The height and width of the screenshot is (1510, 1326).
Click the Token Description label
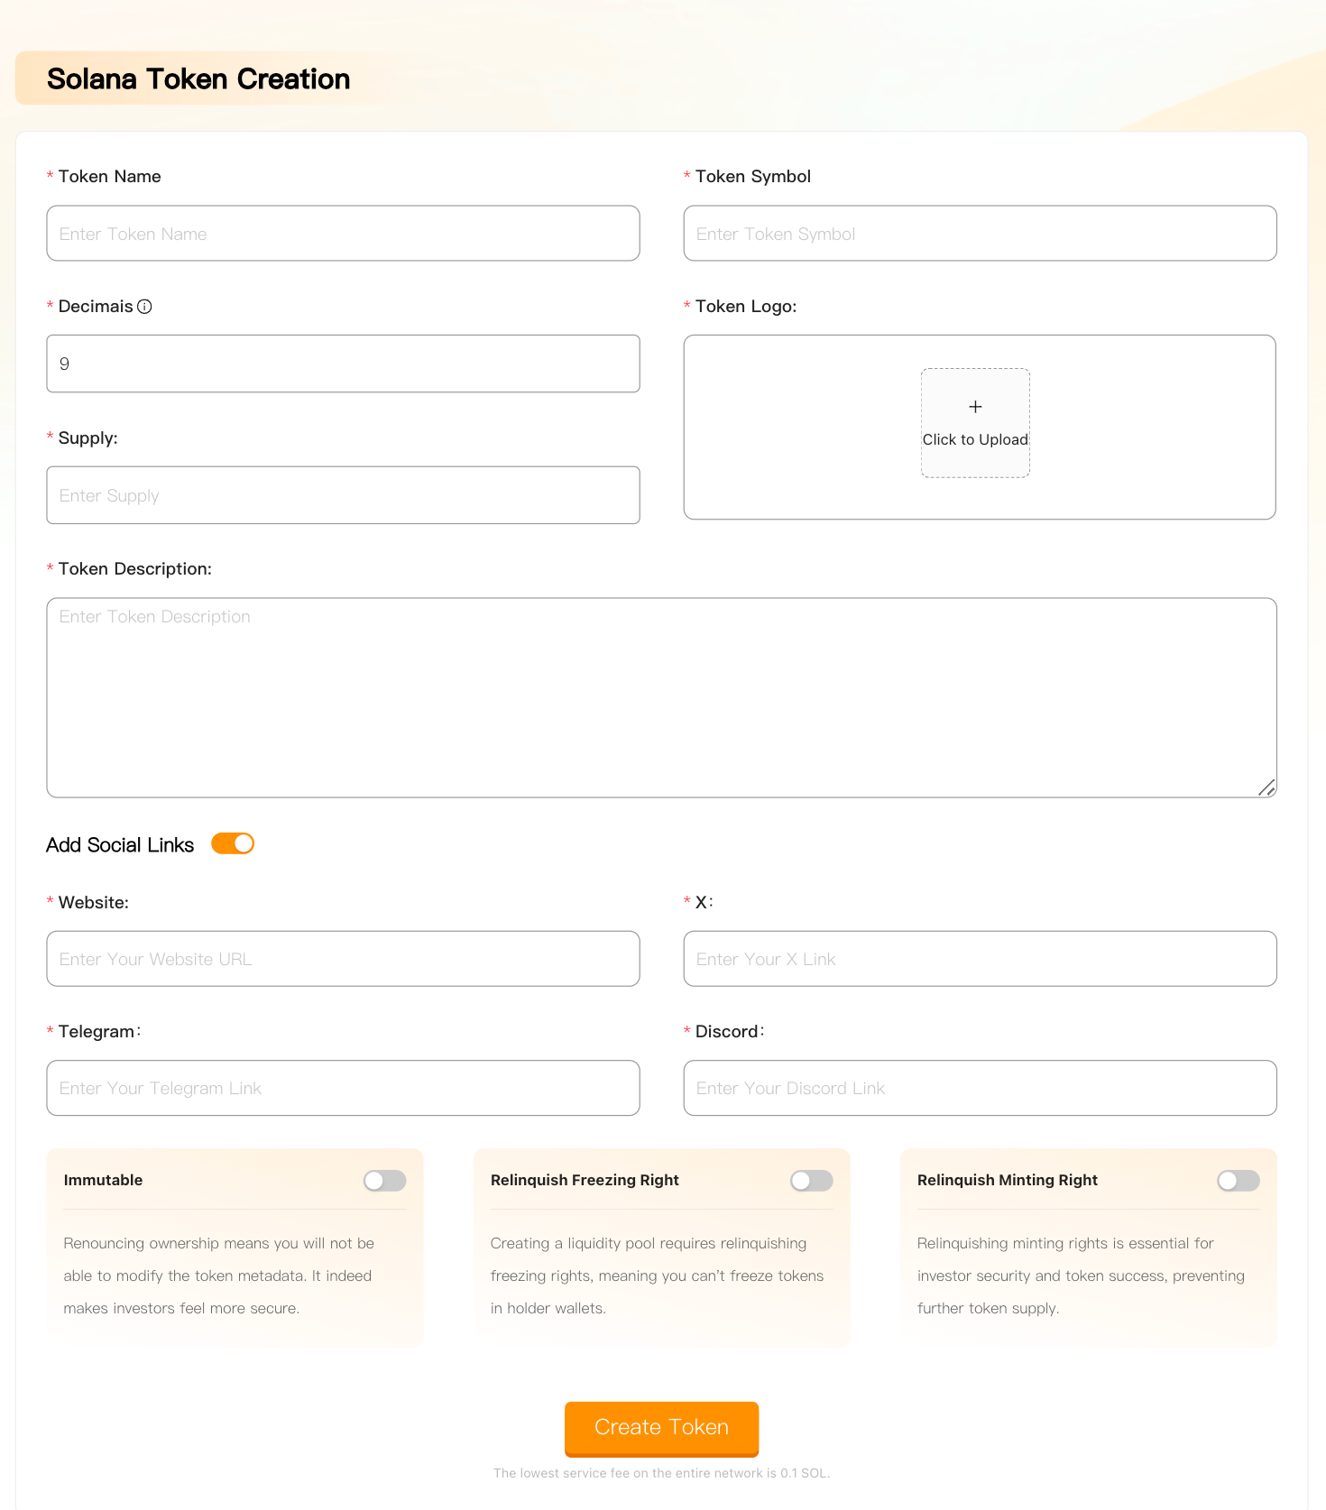[135, 569]
